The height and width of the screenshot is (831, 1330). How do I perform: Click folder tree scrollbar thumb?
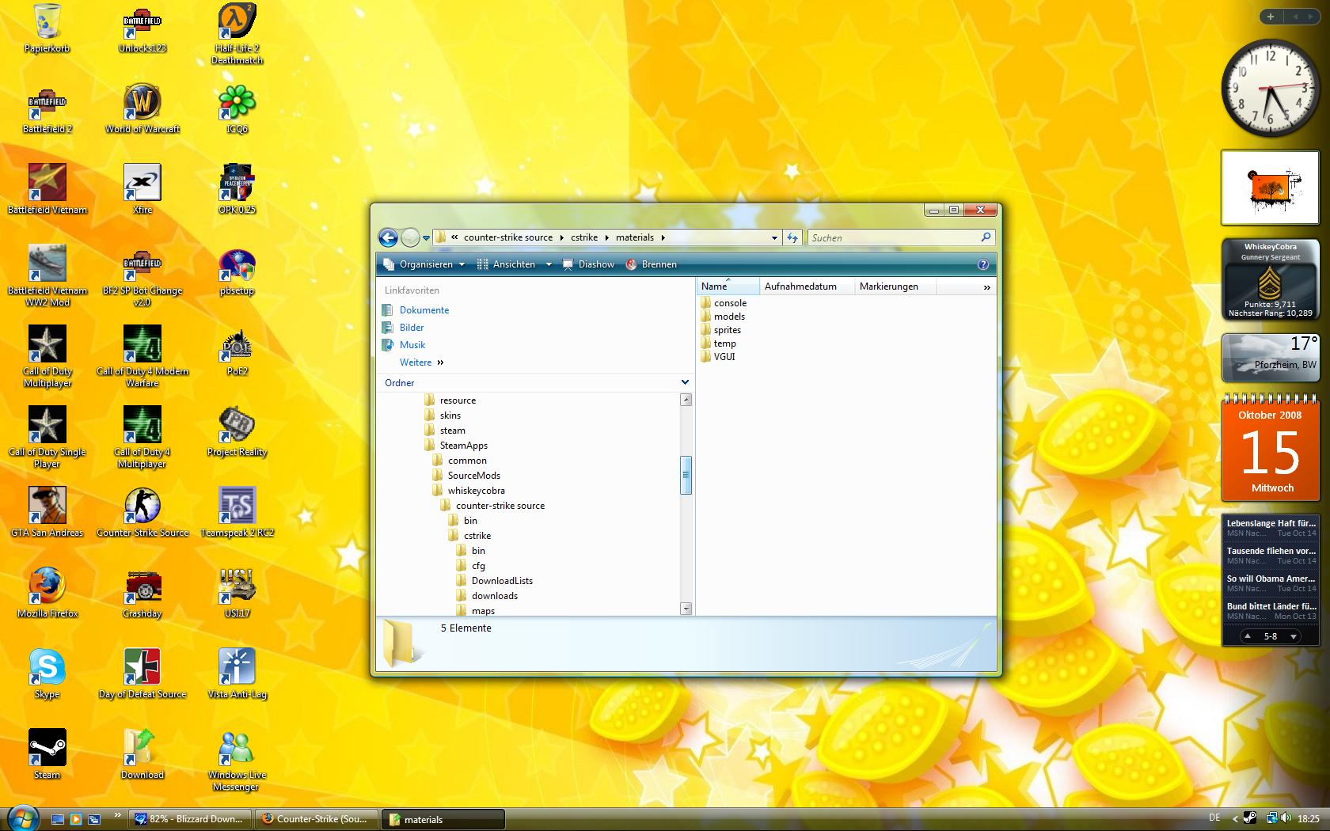click(686, 475)
